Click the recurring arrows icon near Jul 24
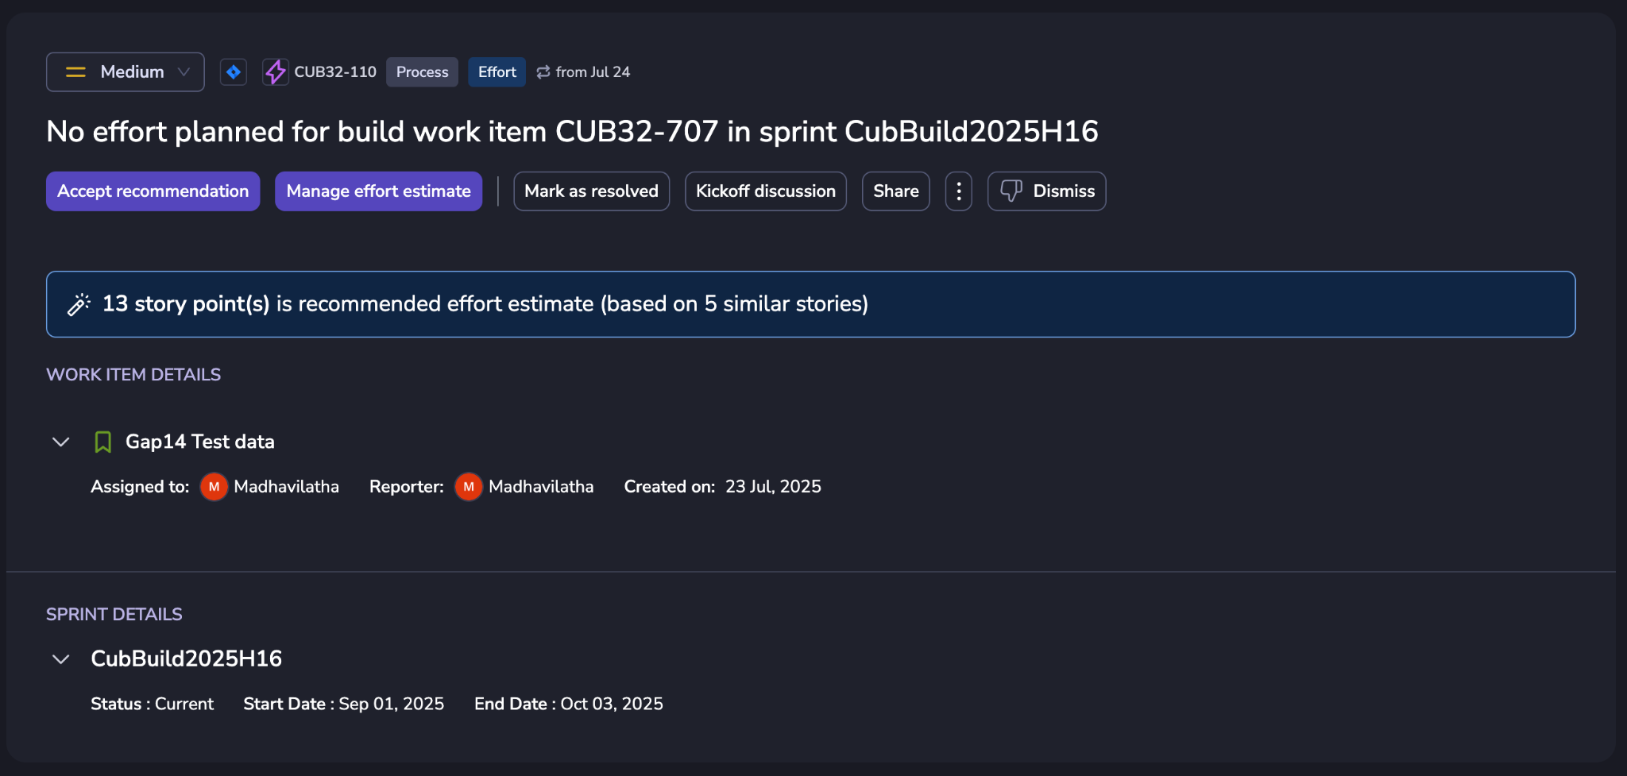The height and width of the screenshot is (776, 1627). click(x=543, y=72)
